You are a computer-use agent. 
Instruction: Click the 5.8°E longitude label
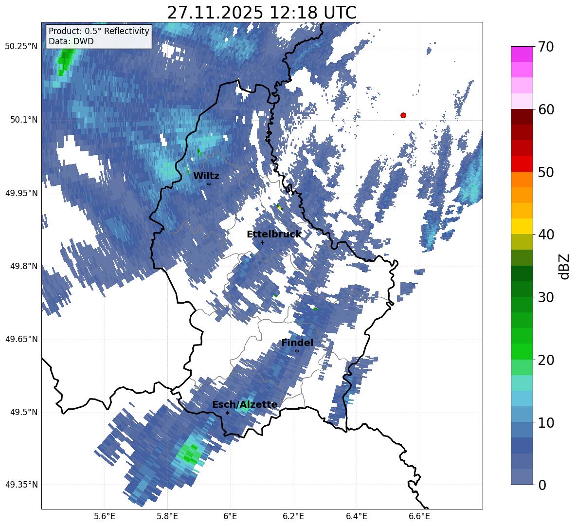167,516
